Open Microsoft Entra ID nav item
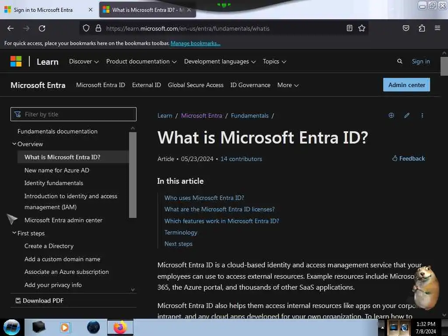 click(101, 85)
